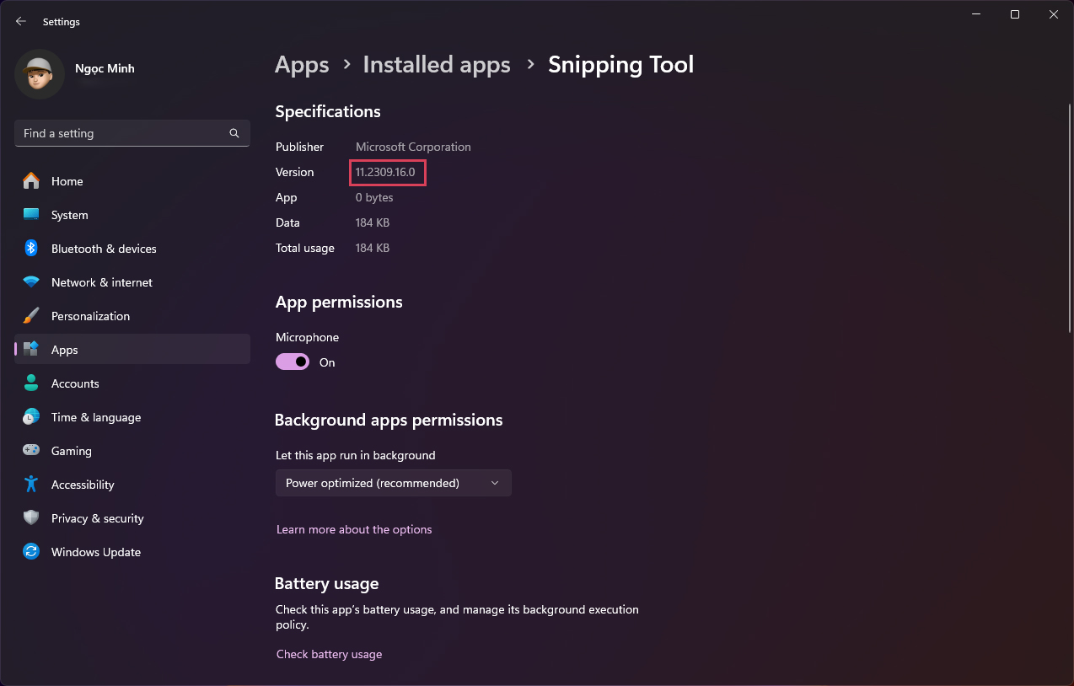Click the App permissions heading
This screenshot has width=1074, height=686.
(339, 302)
